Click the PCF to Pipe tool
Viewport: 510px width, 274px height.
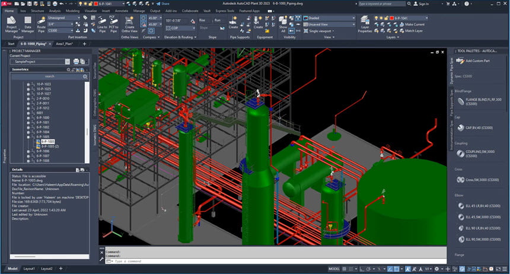point(113,24)
